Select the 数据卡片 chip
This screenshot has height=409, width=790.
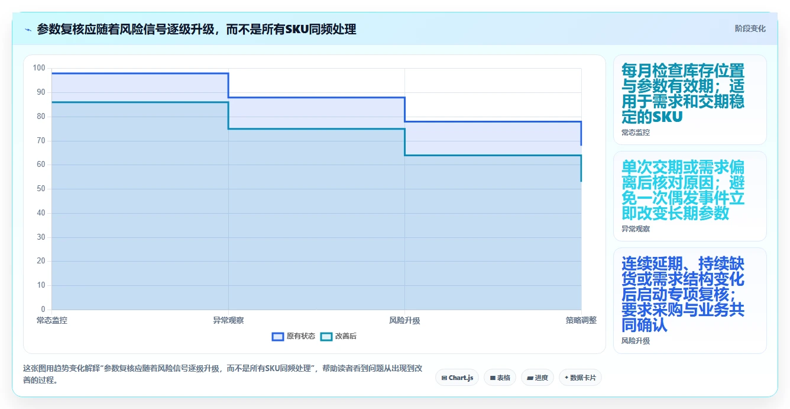[x=580, y=378]
